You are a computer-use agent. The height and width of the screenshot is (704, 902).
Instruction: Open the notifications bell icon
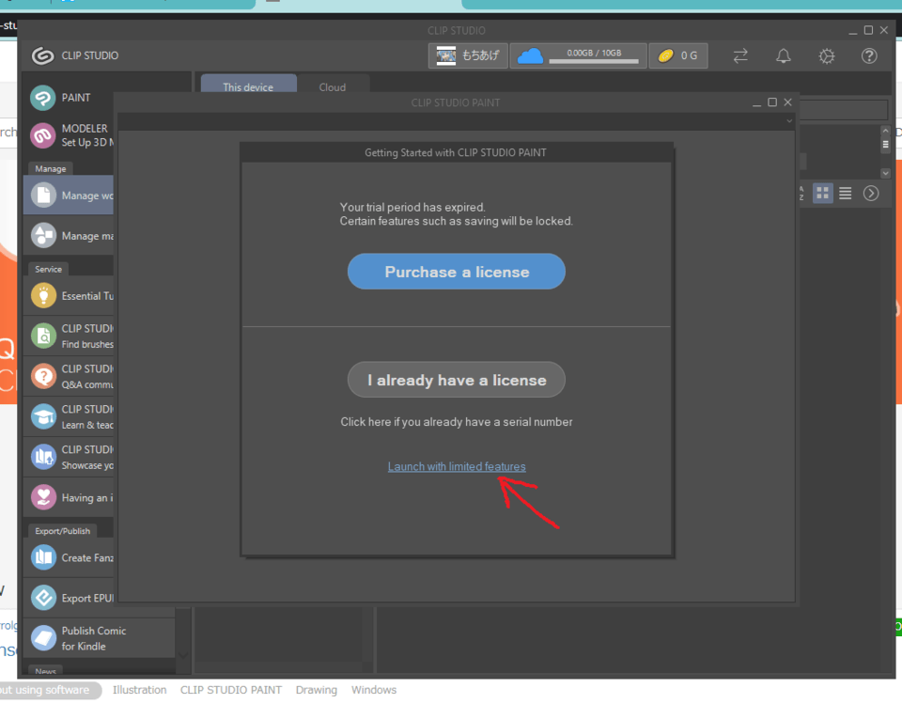pyautogui.click(x=783, y=56)
